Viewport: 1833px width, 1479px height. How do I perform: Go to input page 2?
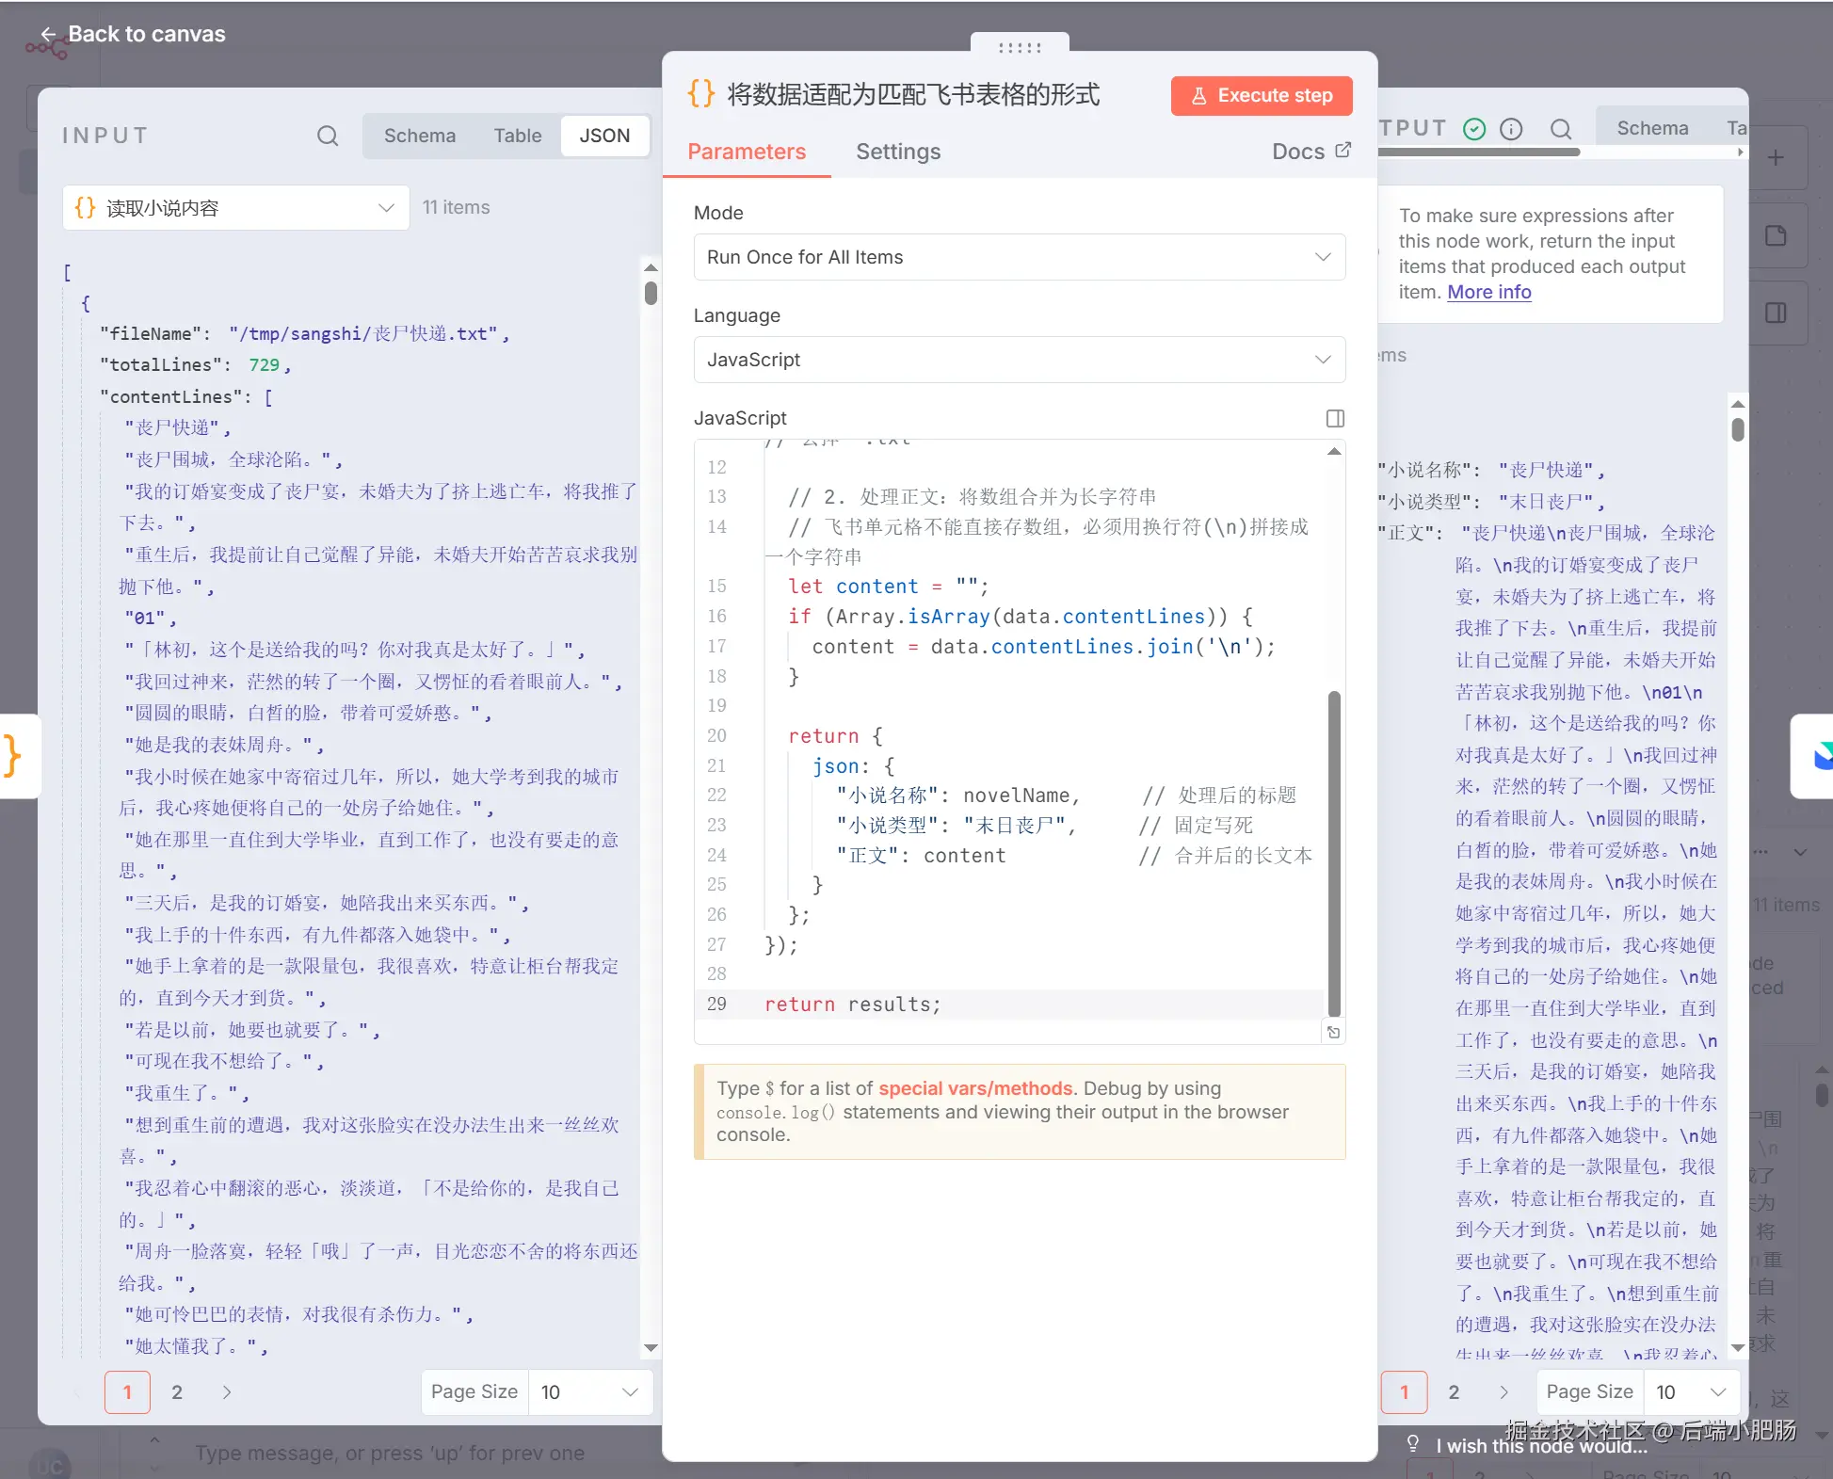[177, 1392]
